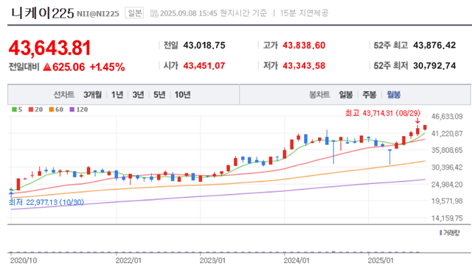This screenshot has height=272, width=472.
Task: Click the calendar icon beside timestamp
Action: click(x=154, y=13)
